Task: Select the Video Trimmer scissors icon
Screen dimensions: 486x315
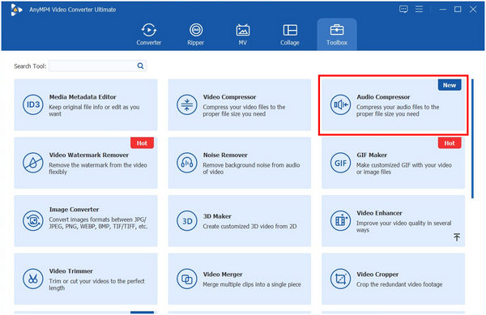Action: 33,279
